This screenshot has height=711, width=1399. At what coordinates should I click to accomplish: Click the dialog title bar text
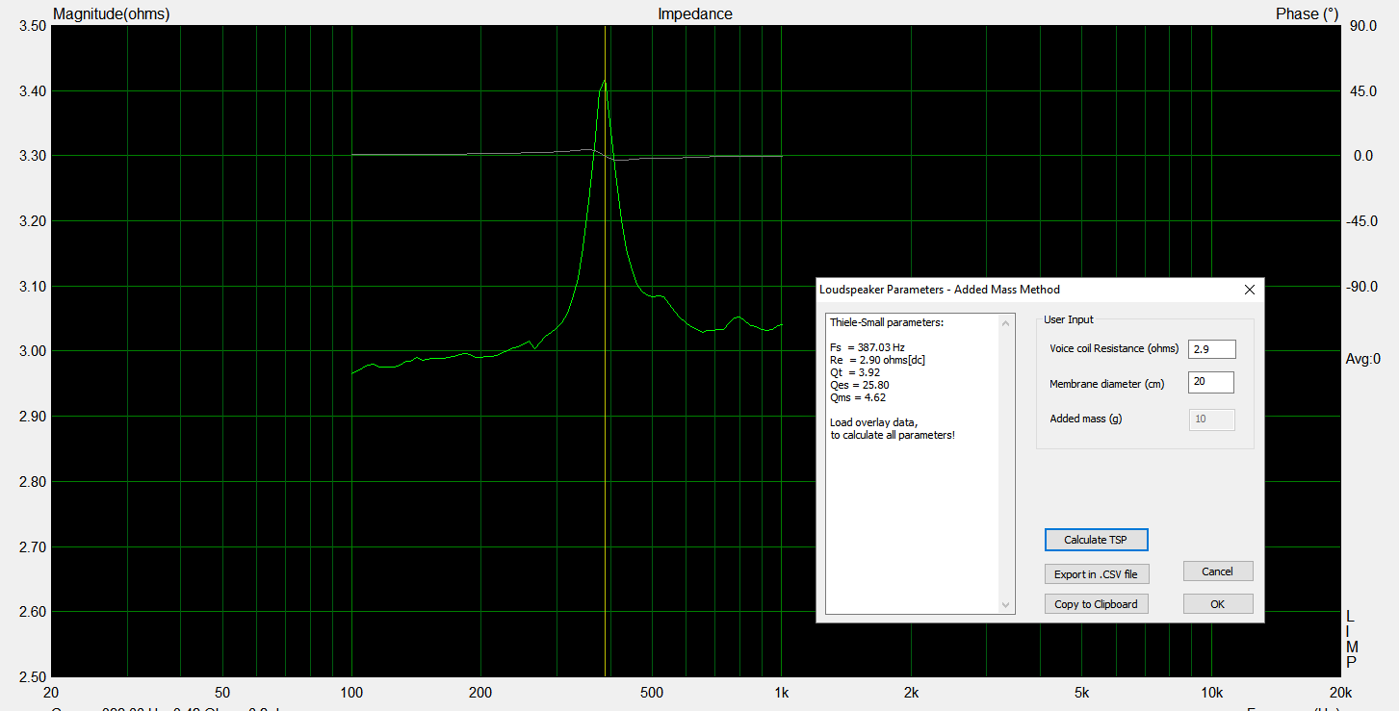(x=939, y=289)
